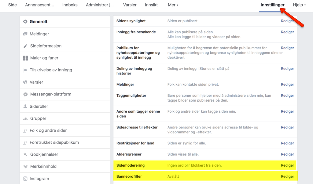Click the Varsler globe icon
The height and width of the screenshot is (184, 313).
(25, 82)
